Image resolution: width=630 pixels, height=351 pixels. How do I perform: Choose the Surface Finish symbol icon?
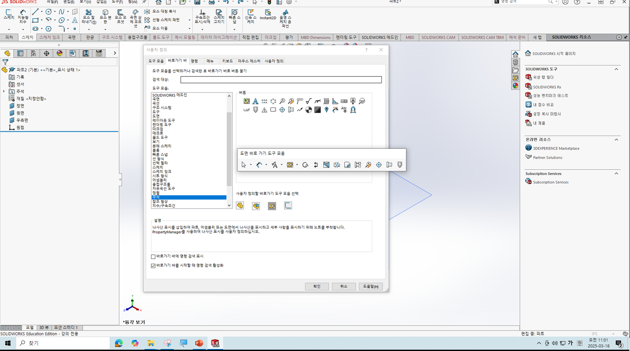[x=309, y=101]
